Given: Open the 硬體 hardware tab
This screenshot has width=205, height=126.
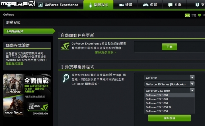Looking at the screenshot, I should (125, 5).
